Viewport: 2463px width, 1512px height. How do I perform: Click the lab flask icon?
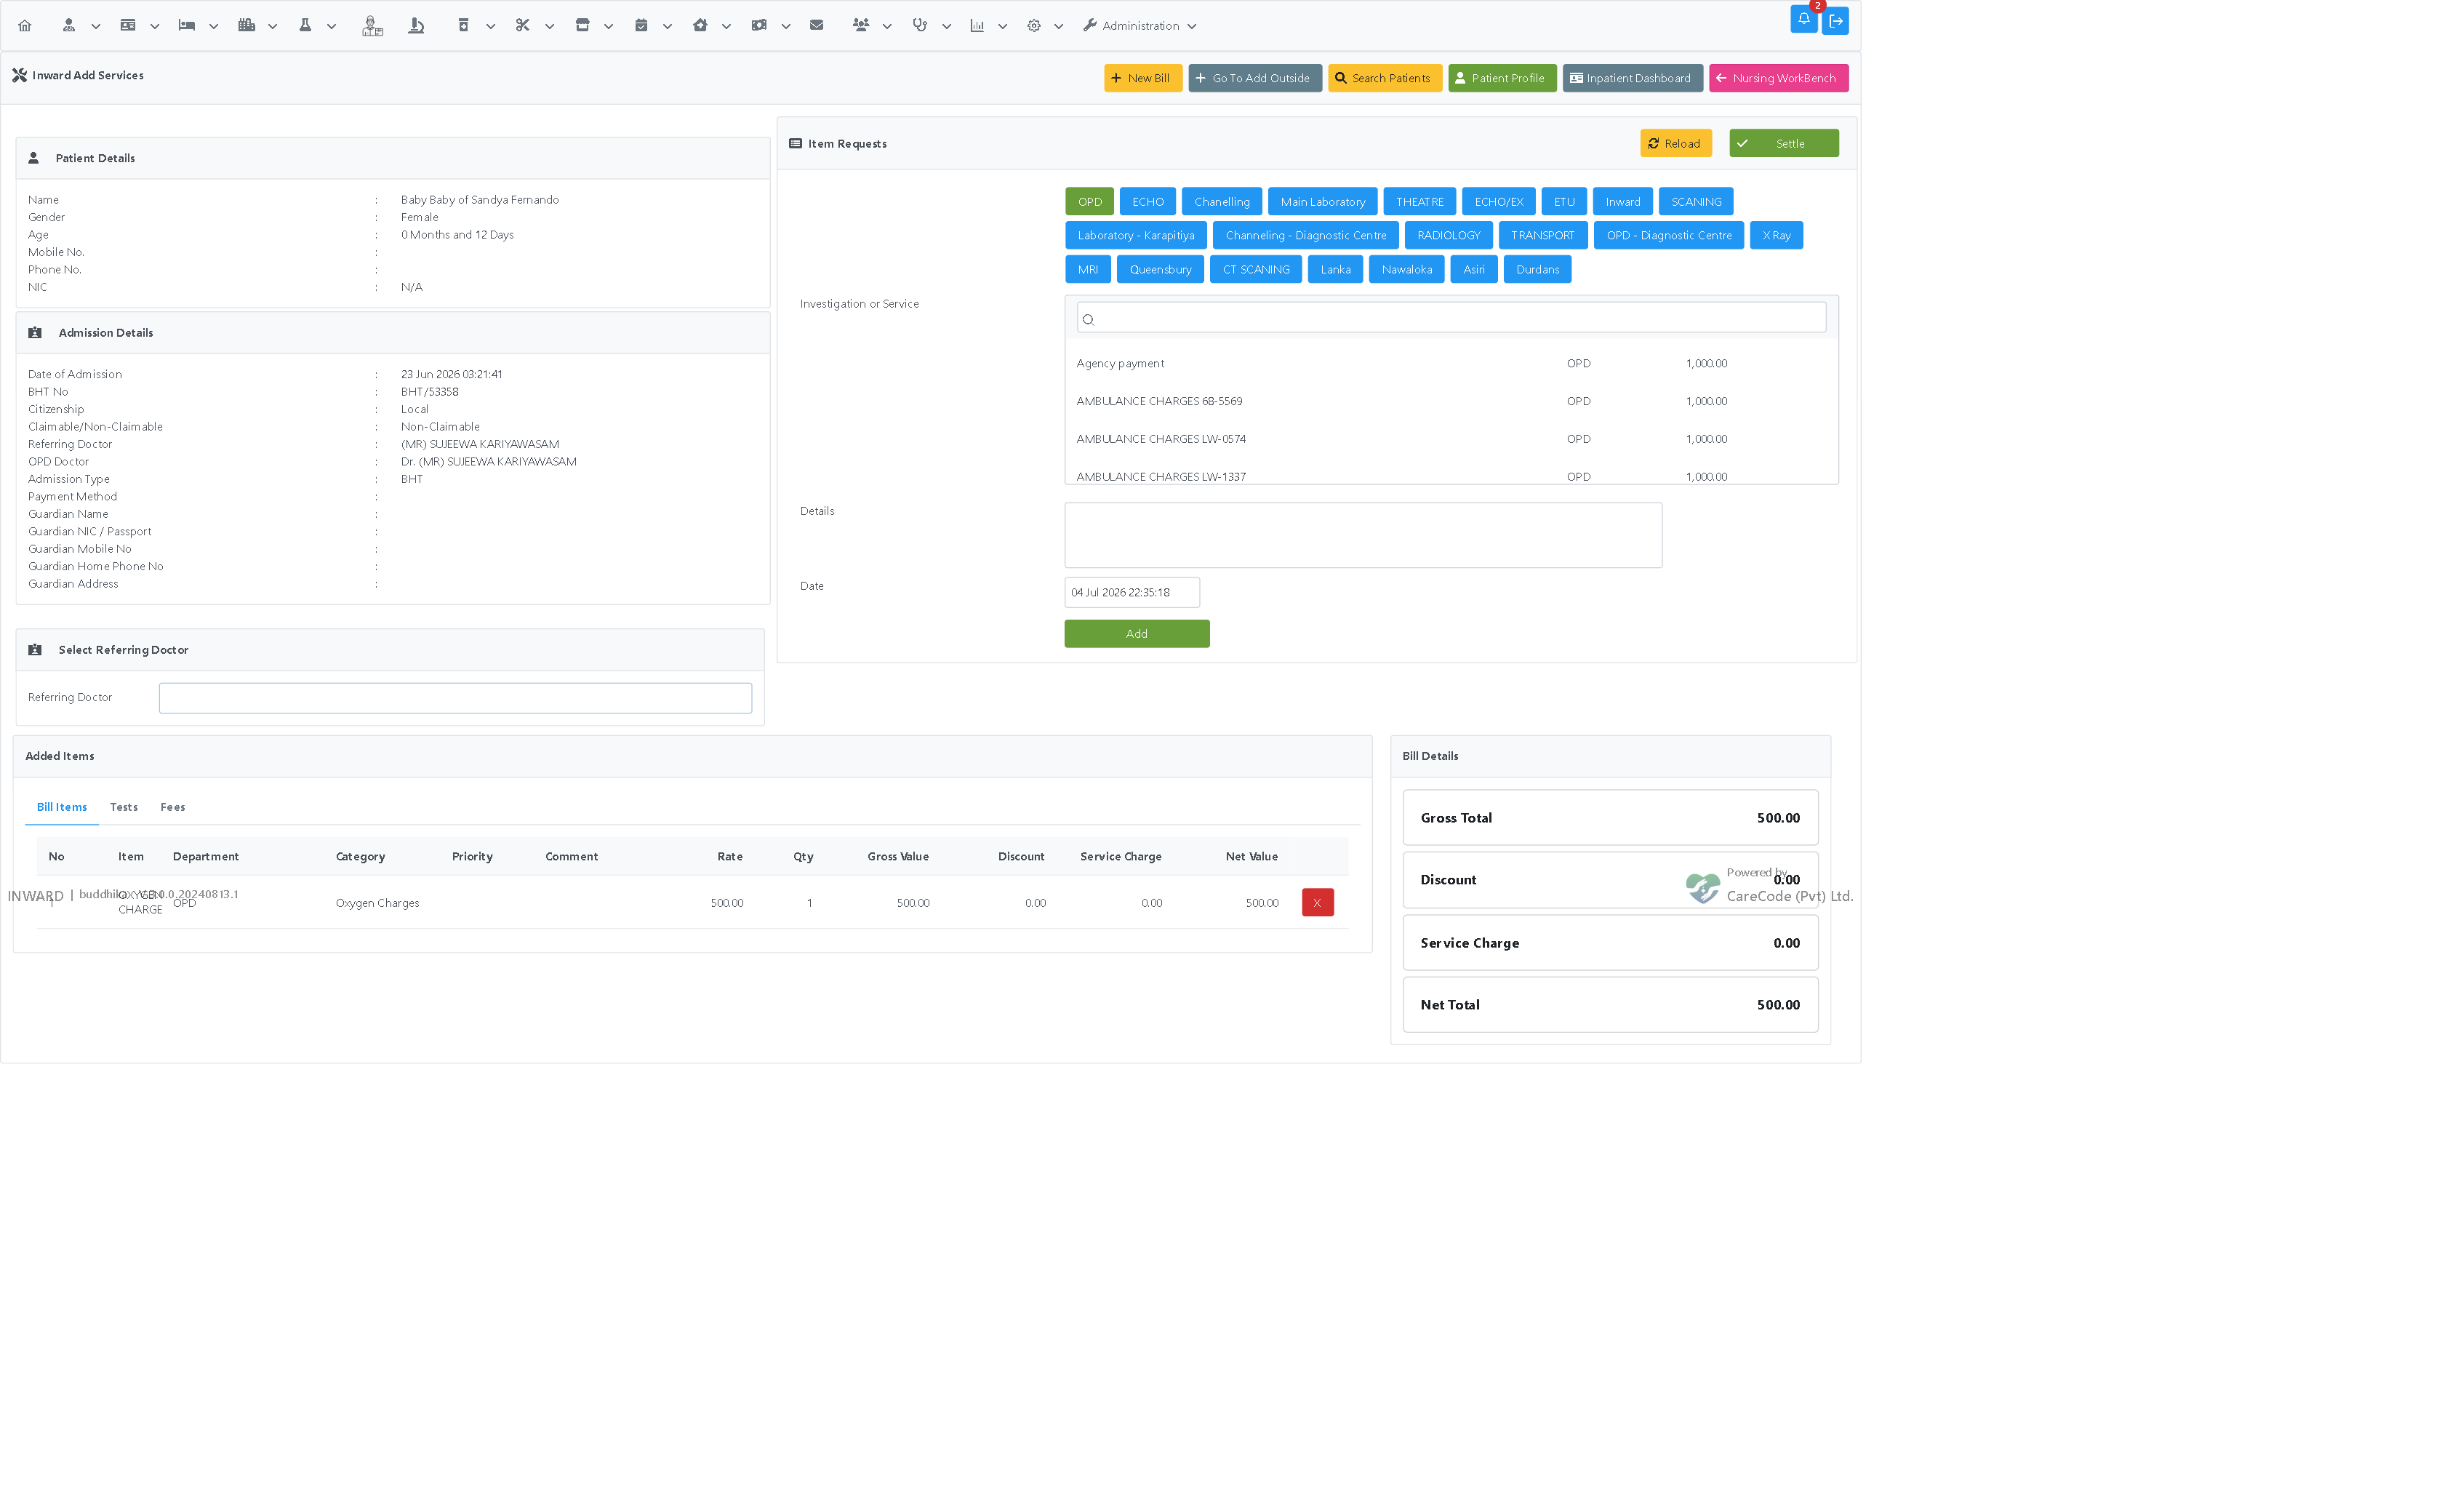tap(306, 26)
